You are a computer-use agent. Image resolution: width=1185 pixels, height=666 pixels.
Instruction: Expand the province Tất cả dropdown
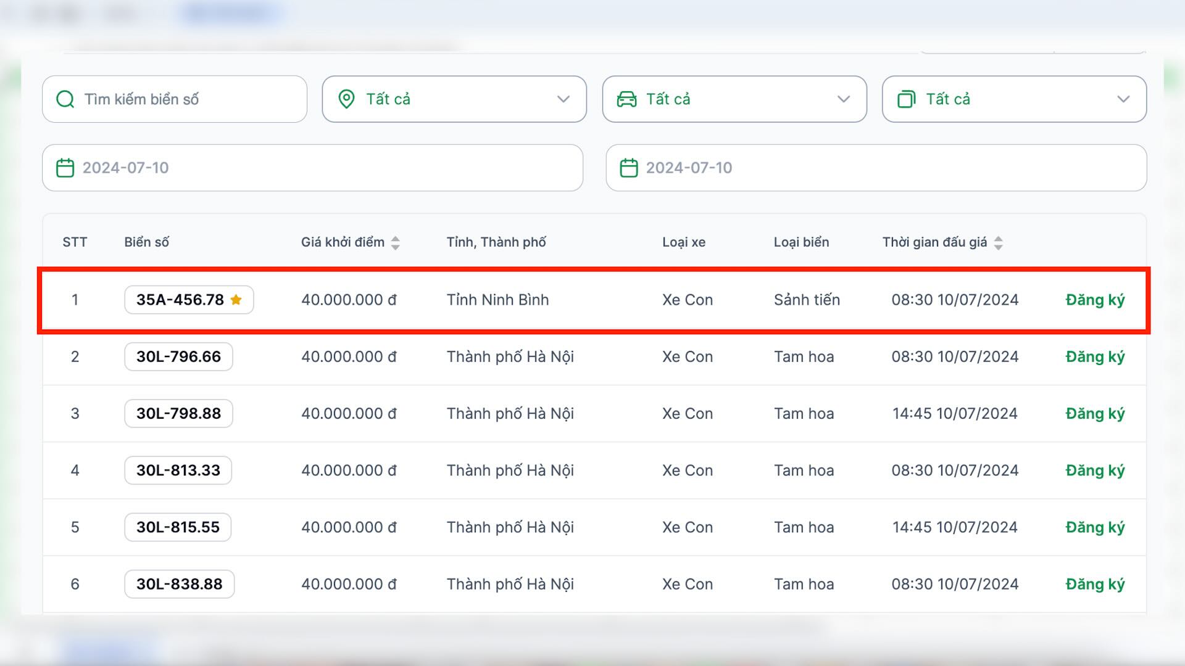563,99
